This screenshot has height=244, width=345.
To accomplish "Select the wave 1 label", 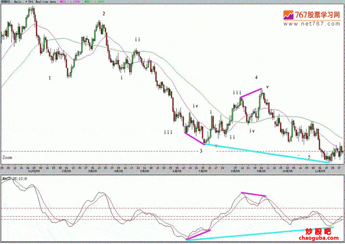I will [x=50, y=78].
